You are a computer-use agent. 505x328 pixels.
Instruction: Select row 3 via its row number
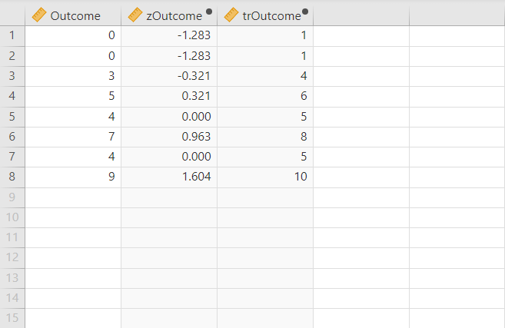(12, 76)
